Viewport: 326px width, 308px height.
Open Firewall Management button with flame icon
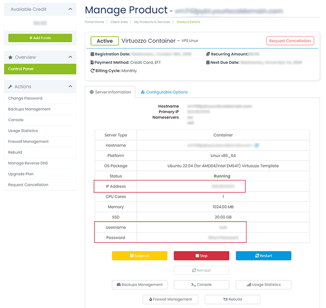[x=170, y=299]
